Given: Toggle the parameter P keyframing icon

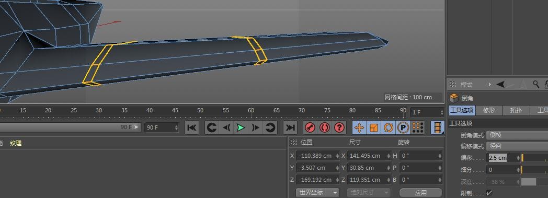Looking at the screenshot, I should coord(403,128).
